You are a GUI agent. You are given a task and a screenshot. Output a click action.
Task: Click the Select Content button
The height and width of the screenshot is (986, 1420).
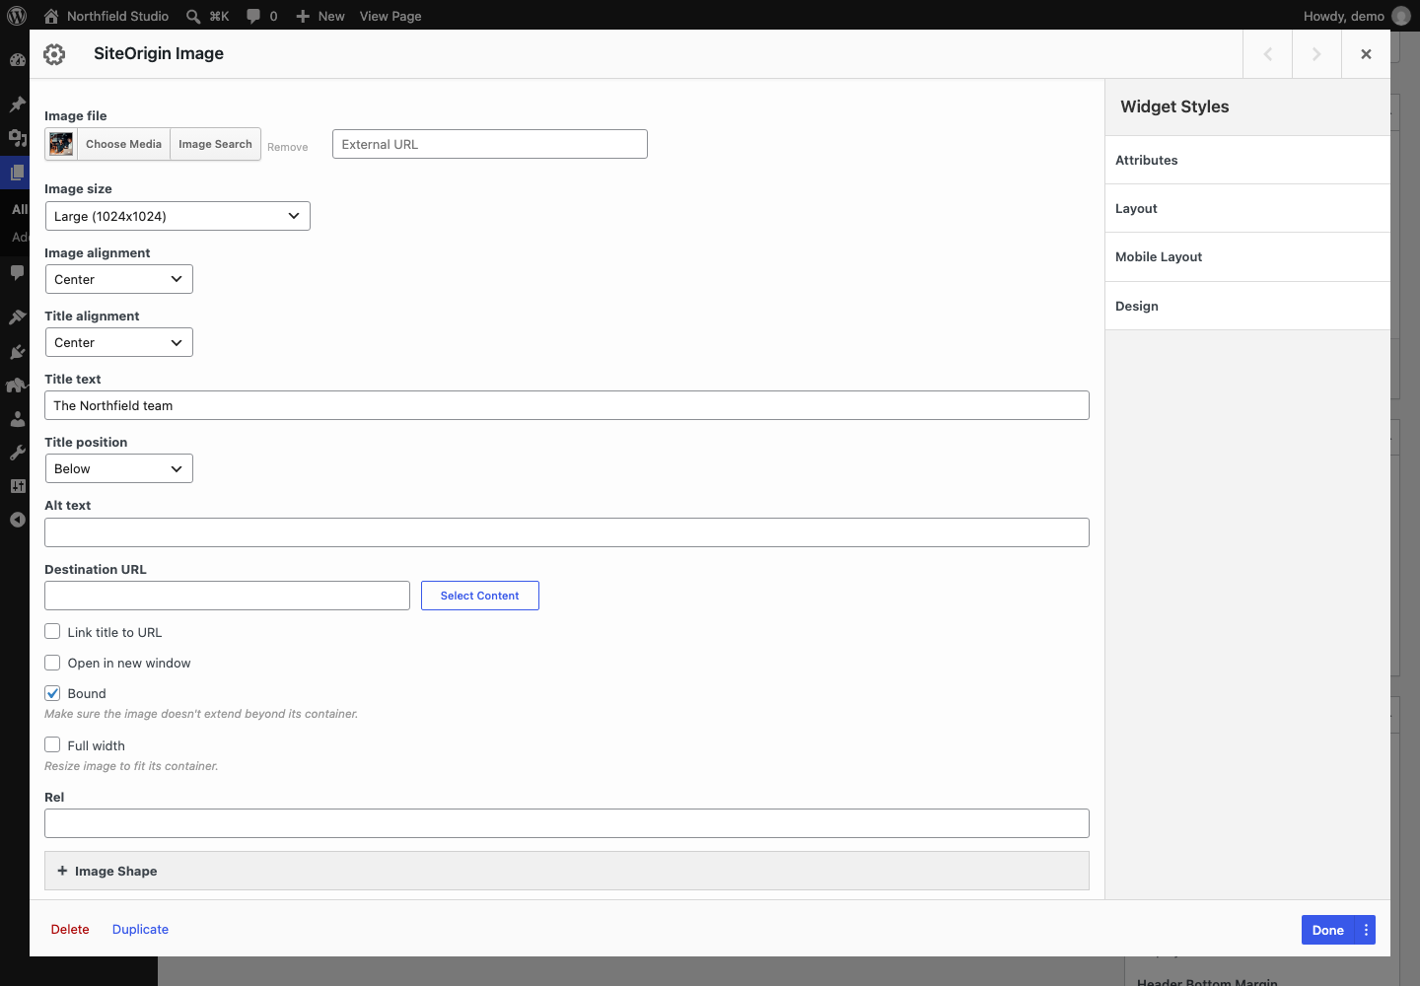click(x=480, y=596)
